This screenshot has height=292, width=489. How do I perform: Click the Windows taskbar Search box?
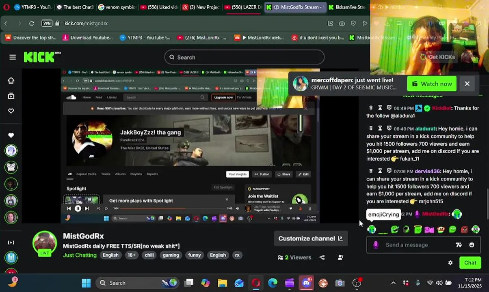click(x=138, y=283)
